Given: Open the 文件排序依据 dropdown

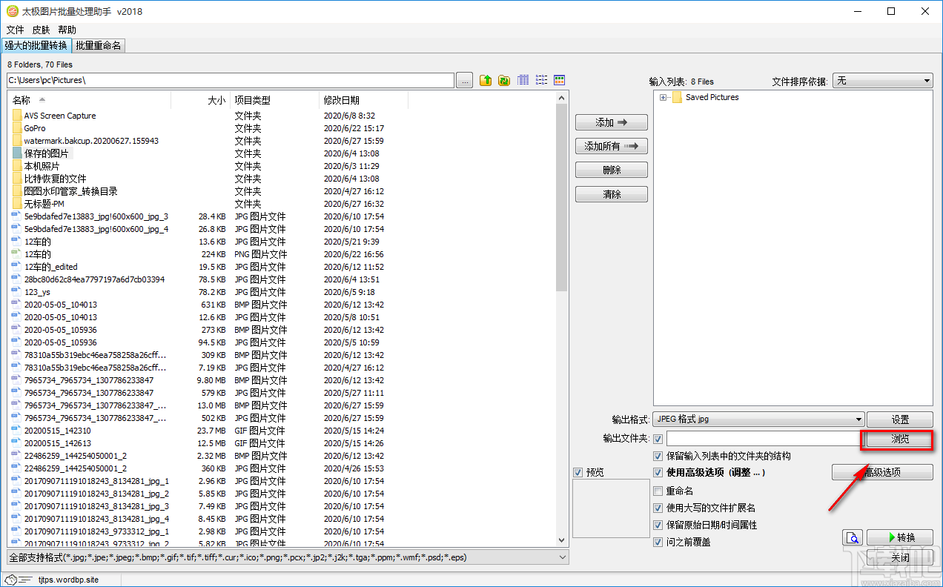Looking at the screenshot, I should (x=883, y=81).
